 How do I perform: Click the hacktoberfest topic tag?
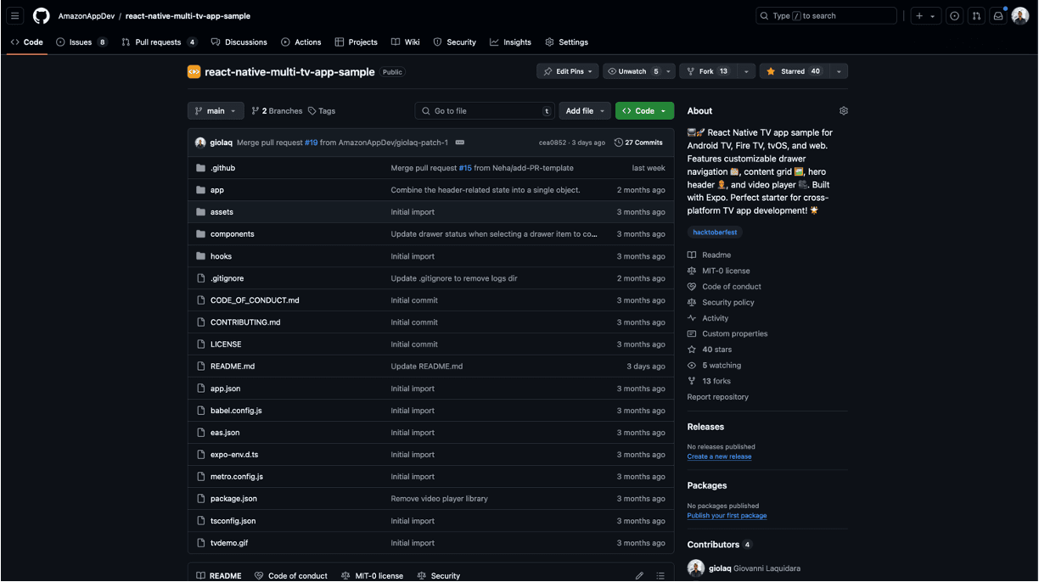point(715,232)
